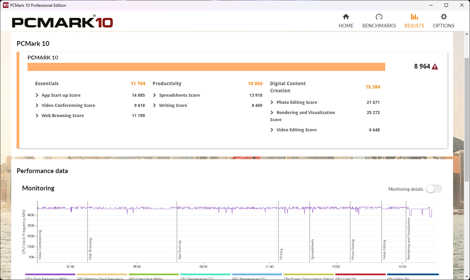Expand the Writing Score details
The image size is (470, 280).
click(x=155, y=106)
